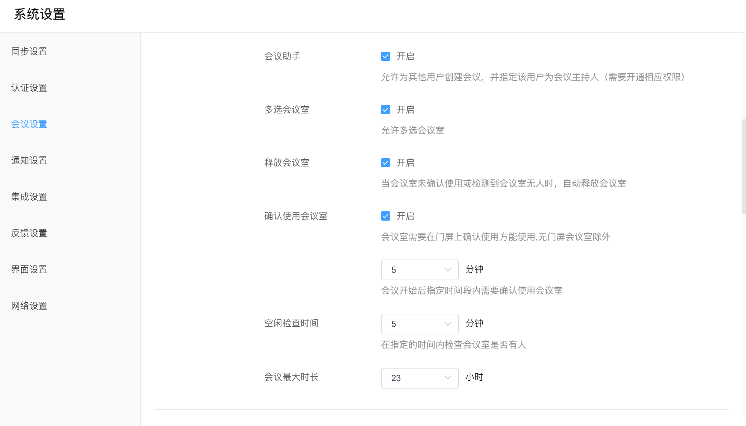Disable the 释放会议室 checkbox
Image resolution: width=746 pixels, height=426 pixels.
click(385, 163)
